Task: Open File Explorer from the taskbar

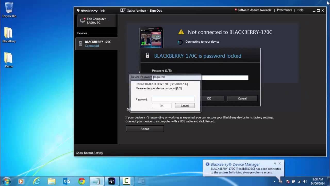Action: pyautogui.click(x=52, y=181)
